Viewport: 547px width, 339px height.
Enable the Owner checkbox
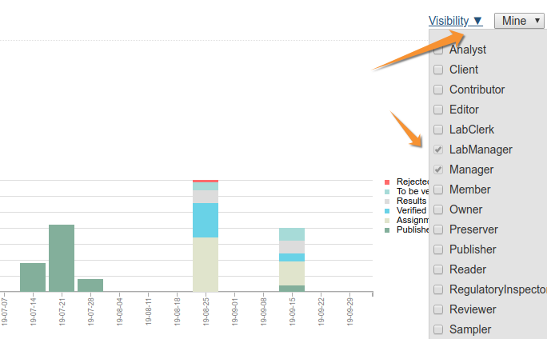(438, 209)
